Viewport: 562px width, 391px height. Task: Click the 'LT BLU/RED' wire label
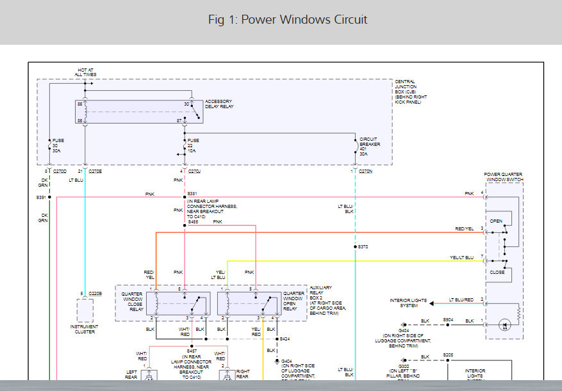[461, 299]
